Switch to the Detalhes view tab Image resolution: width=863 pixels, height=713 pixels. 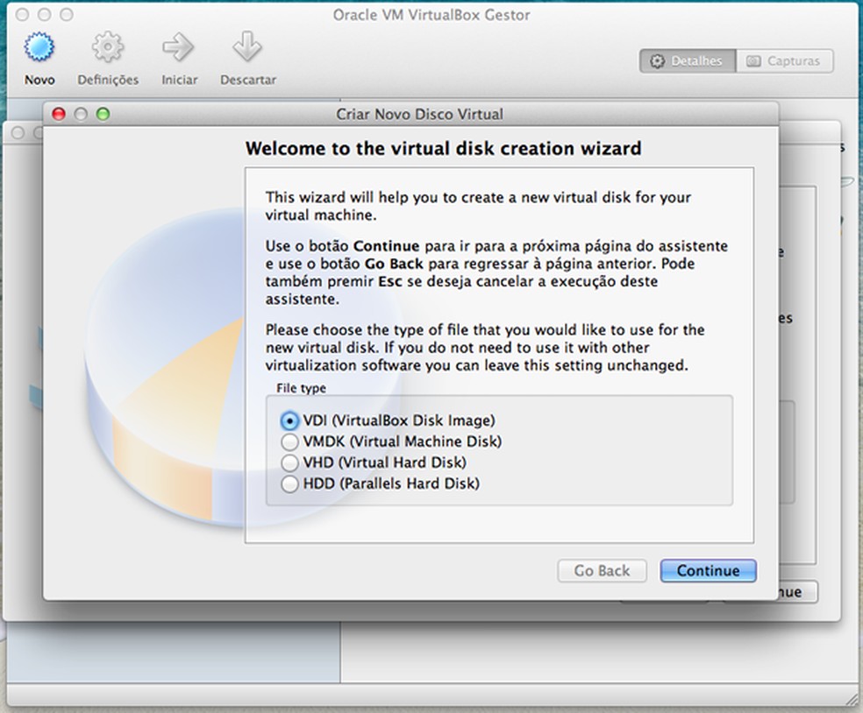point(688,61)
